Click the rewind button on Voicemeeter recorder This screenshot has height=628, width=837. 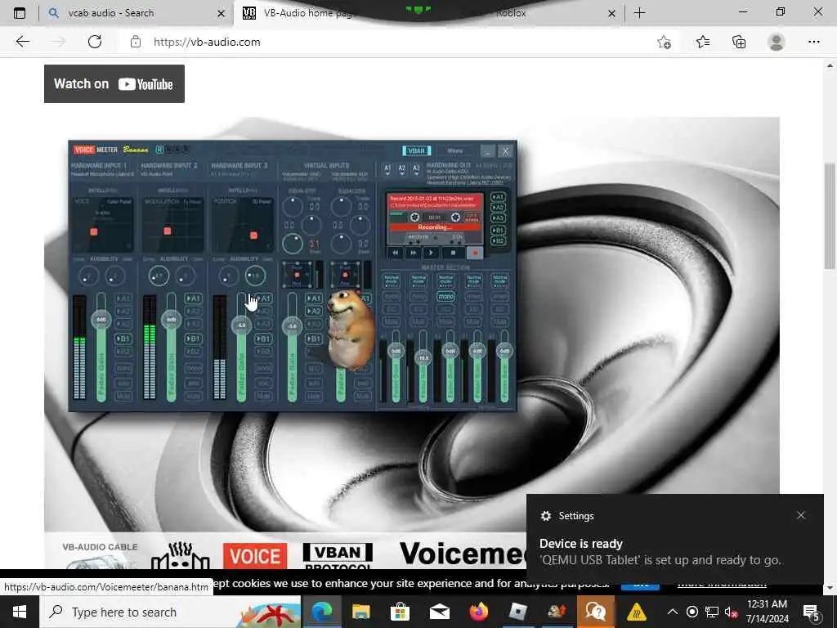tap(396, 253)
